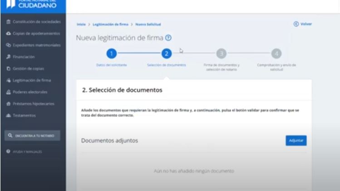
Task: Open help icon beside Nueva legitimación de firma
Action: pos(169,38)
